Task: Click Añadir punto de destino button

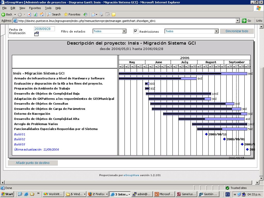Action: (x=33, y=163)
